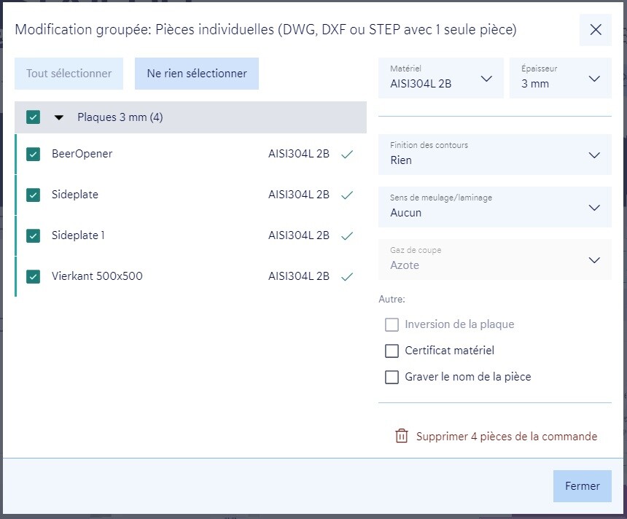This screenshot has width=627, height=519.
Task: Click Supprimer 4 pièces de la commande
Action: click(506, 437)
